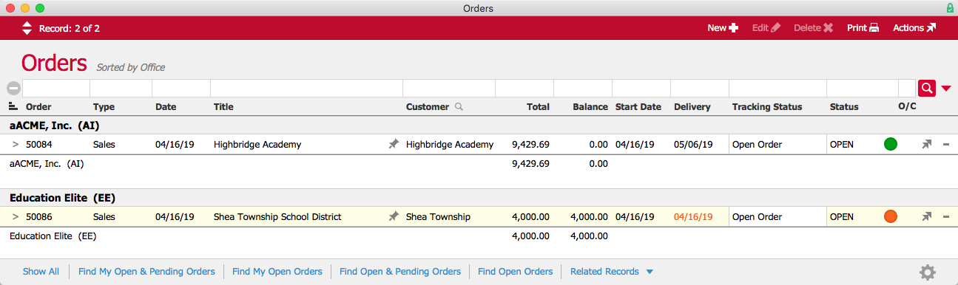Click the Shea Township customer cell

pos(438,217)
